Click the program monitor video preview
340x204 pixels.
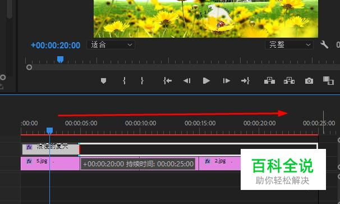tap(206, 19)
